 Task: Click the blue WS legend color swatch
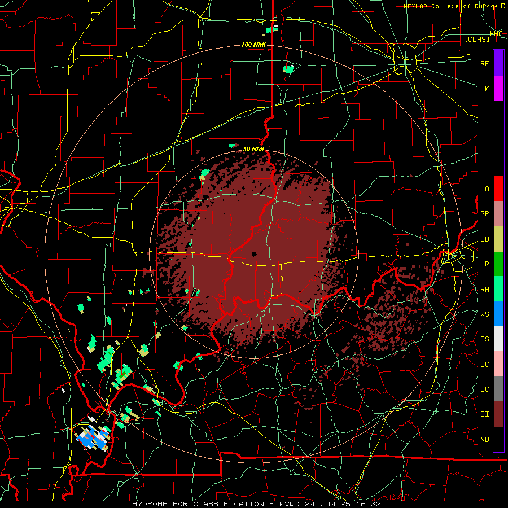(x=498, y=314)
